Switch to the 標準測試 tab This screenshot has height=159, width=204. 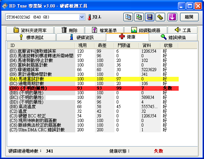pos(31,37)
